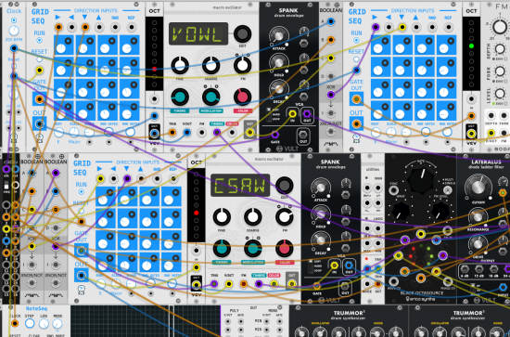Click OUT jack on top-right Grid Seq

[x=356, y=124]
